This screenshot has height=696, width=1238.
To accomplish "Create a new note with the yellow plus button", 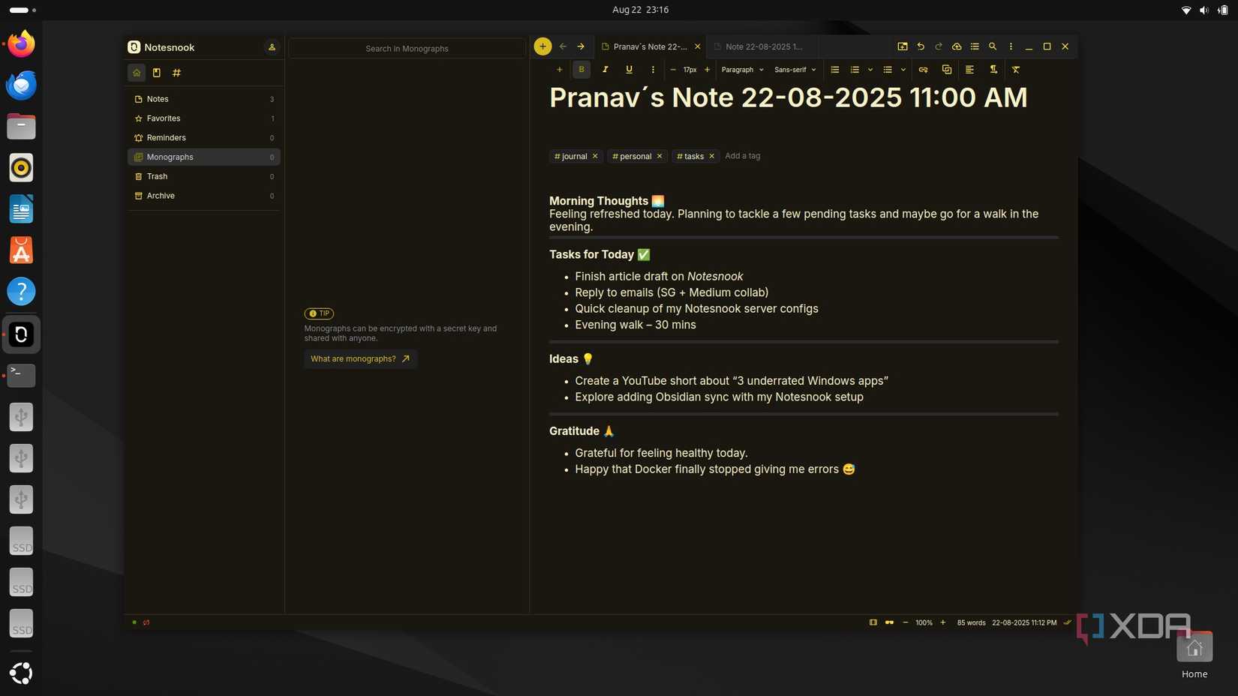I will pos(542,46).
